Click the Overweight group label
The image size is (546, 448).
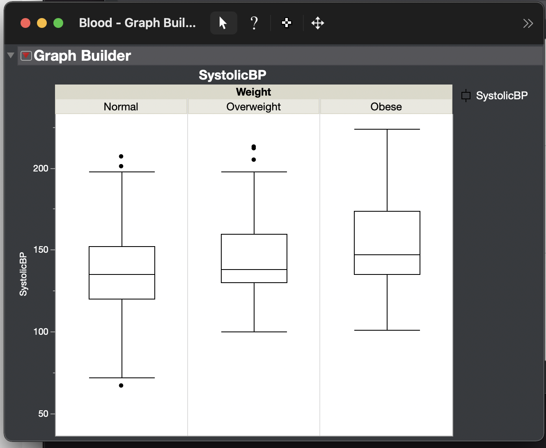coord(253,107)
